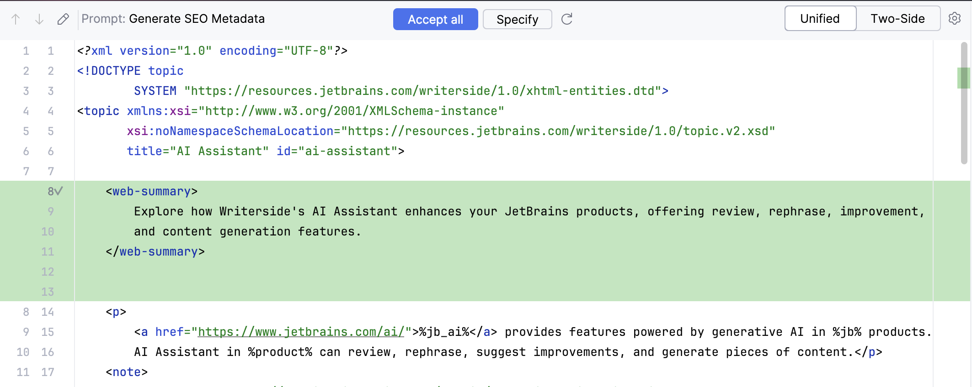Go to next change arrow
The image size is (972, 387).
point(39,19)
